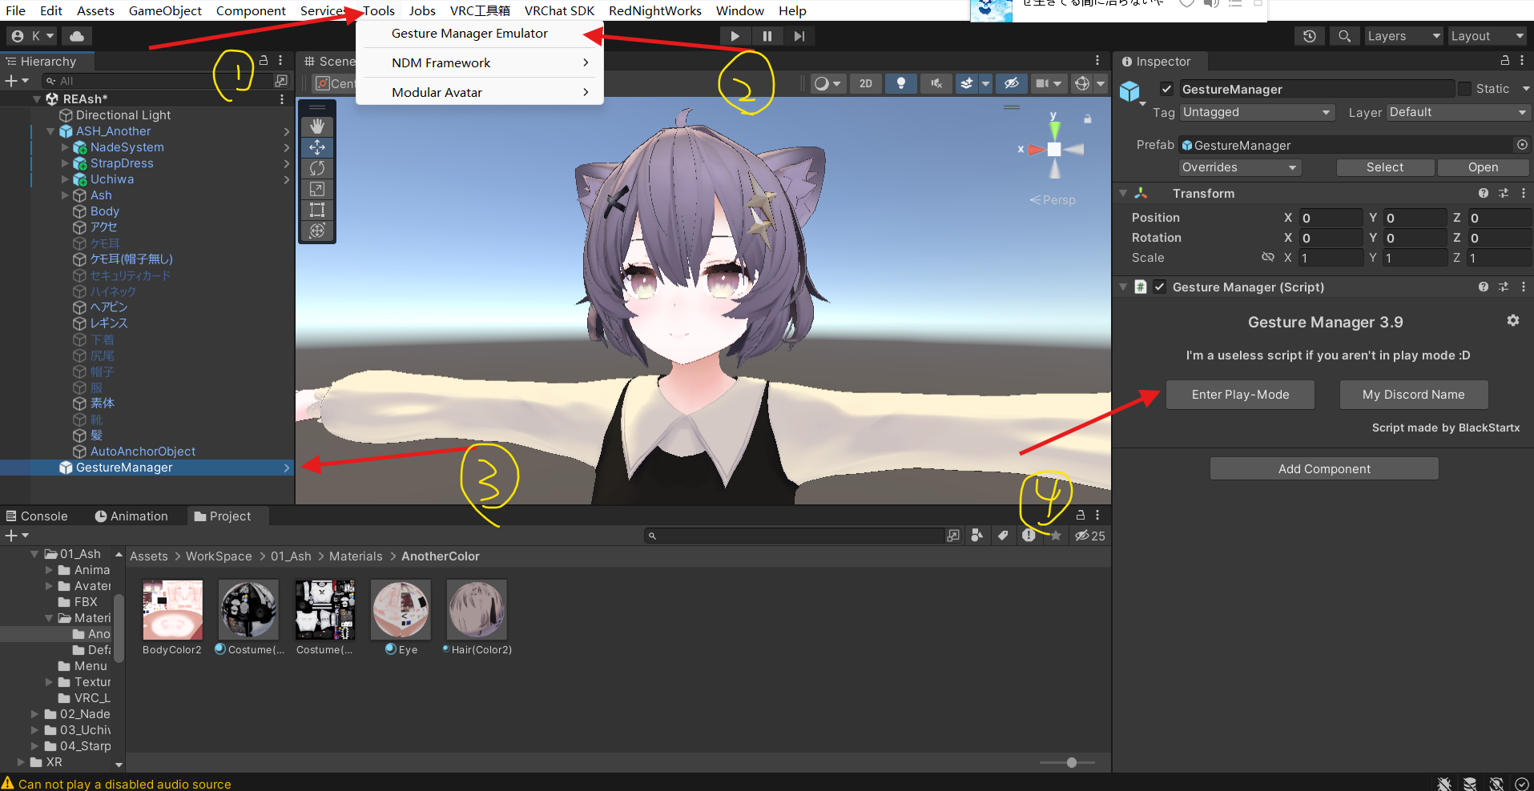
Task: Toggle the scene audio mute icon
Action: 936,83
